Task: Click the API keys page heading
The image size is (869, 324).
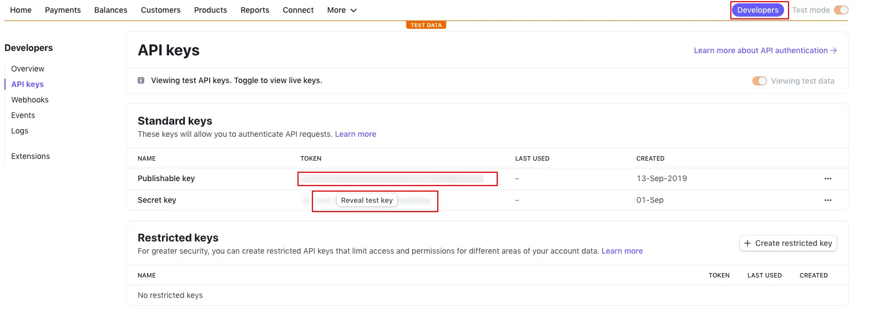Action: coord(169,50)
